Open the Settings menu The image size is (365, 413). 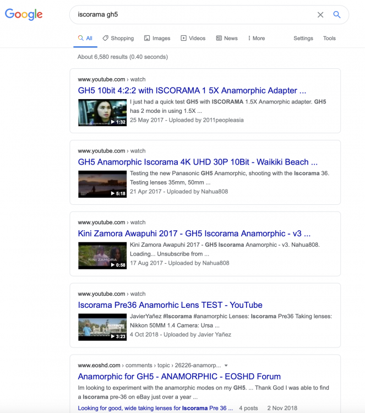click(303, 39)
